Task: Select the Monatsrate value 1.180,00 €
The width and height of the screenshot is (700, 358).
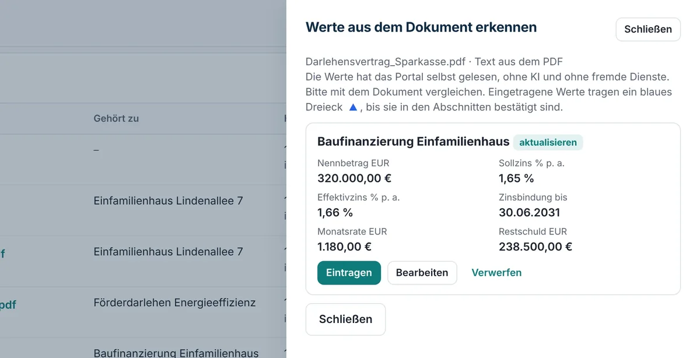Action: (344, 247)
